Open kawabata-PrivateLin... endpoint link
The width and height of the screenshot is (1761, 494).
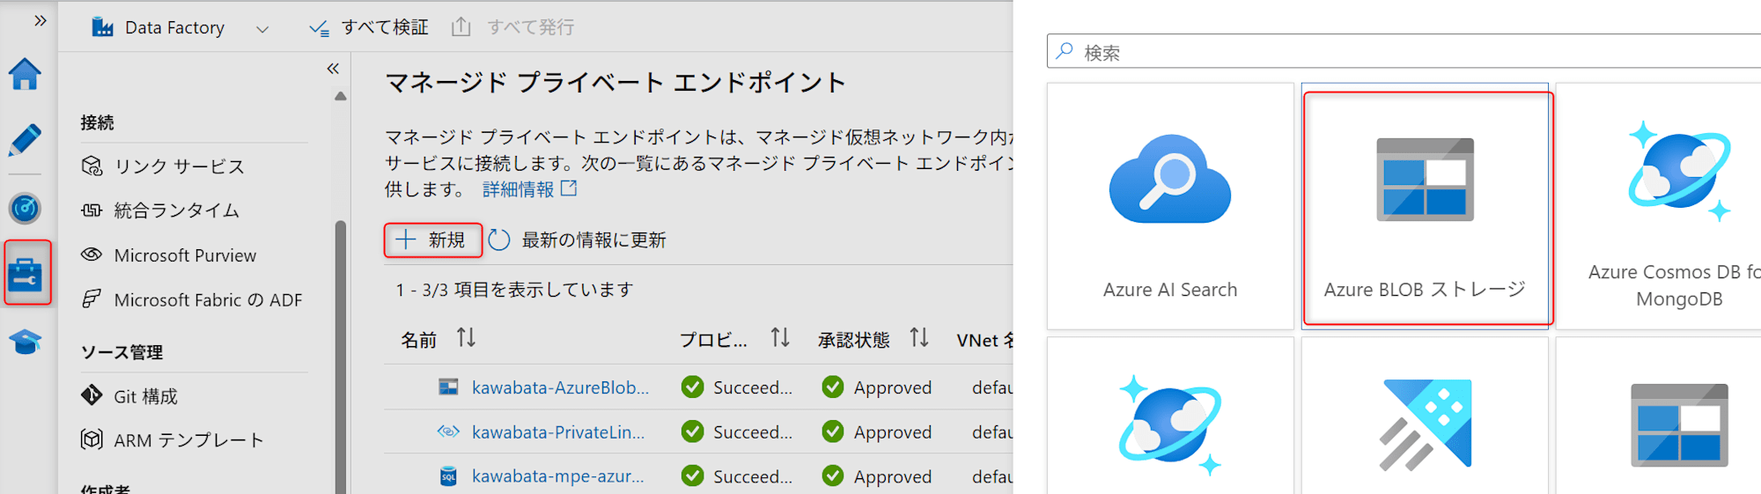558,432
